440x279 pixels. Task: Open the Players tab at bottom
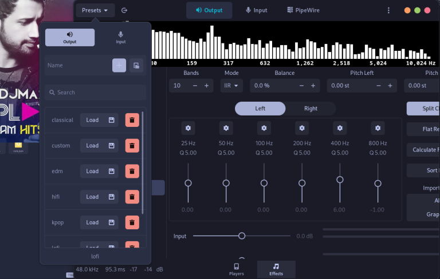point(236,269)
